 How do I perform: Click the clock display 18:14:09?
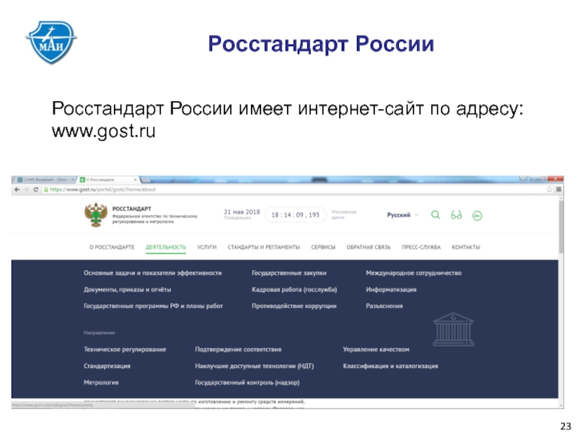click(x=296, y=215)
